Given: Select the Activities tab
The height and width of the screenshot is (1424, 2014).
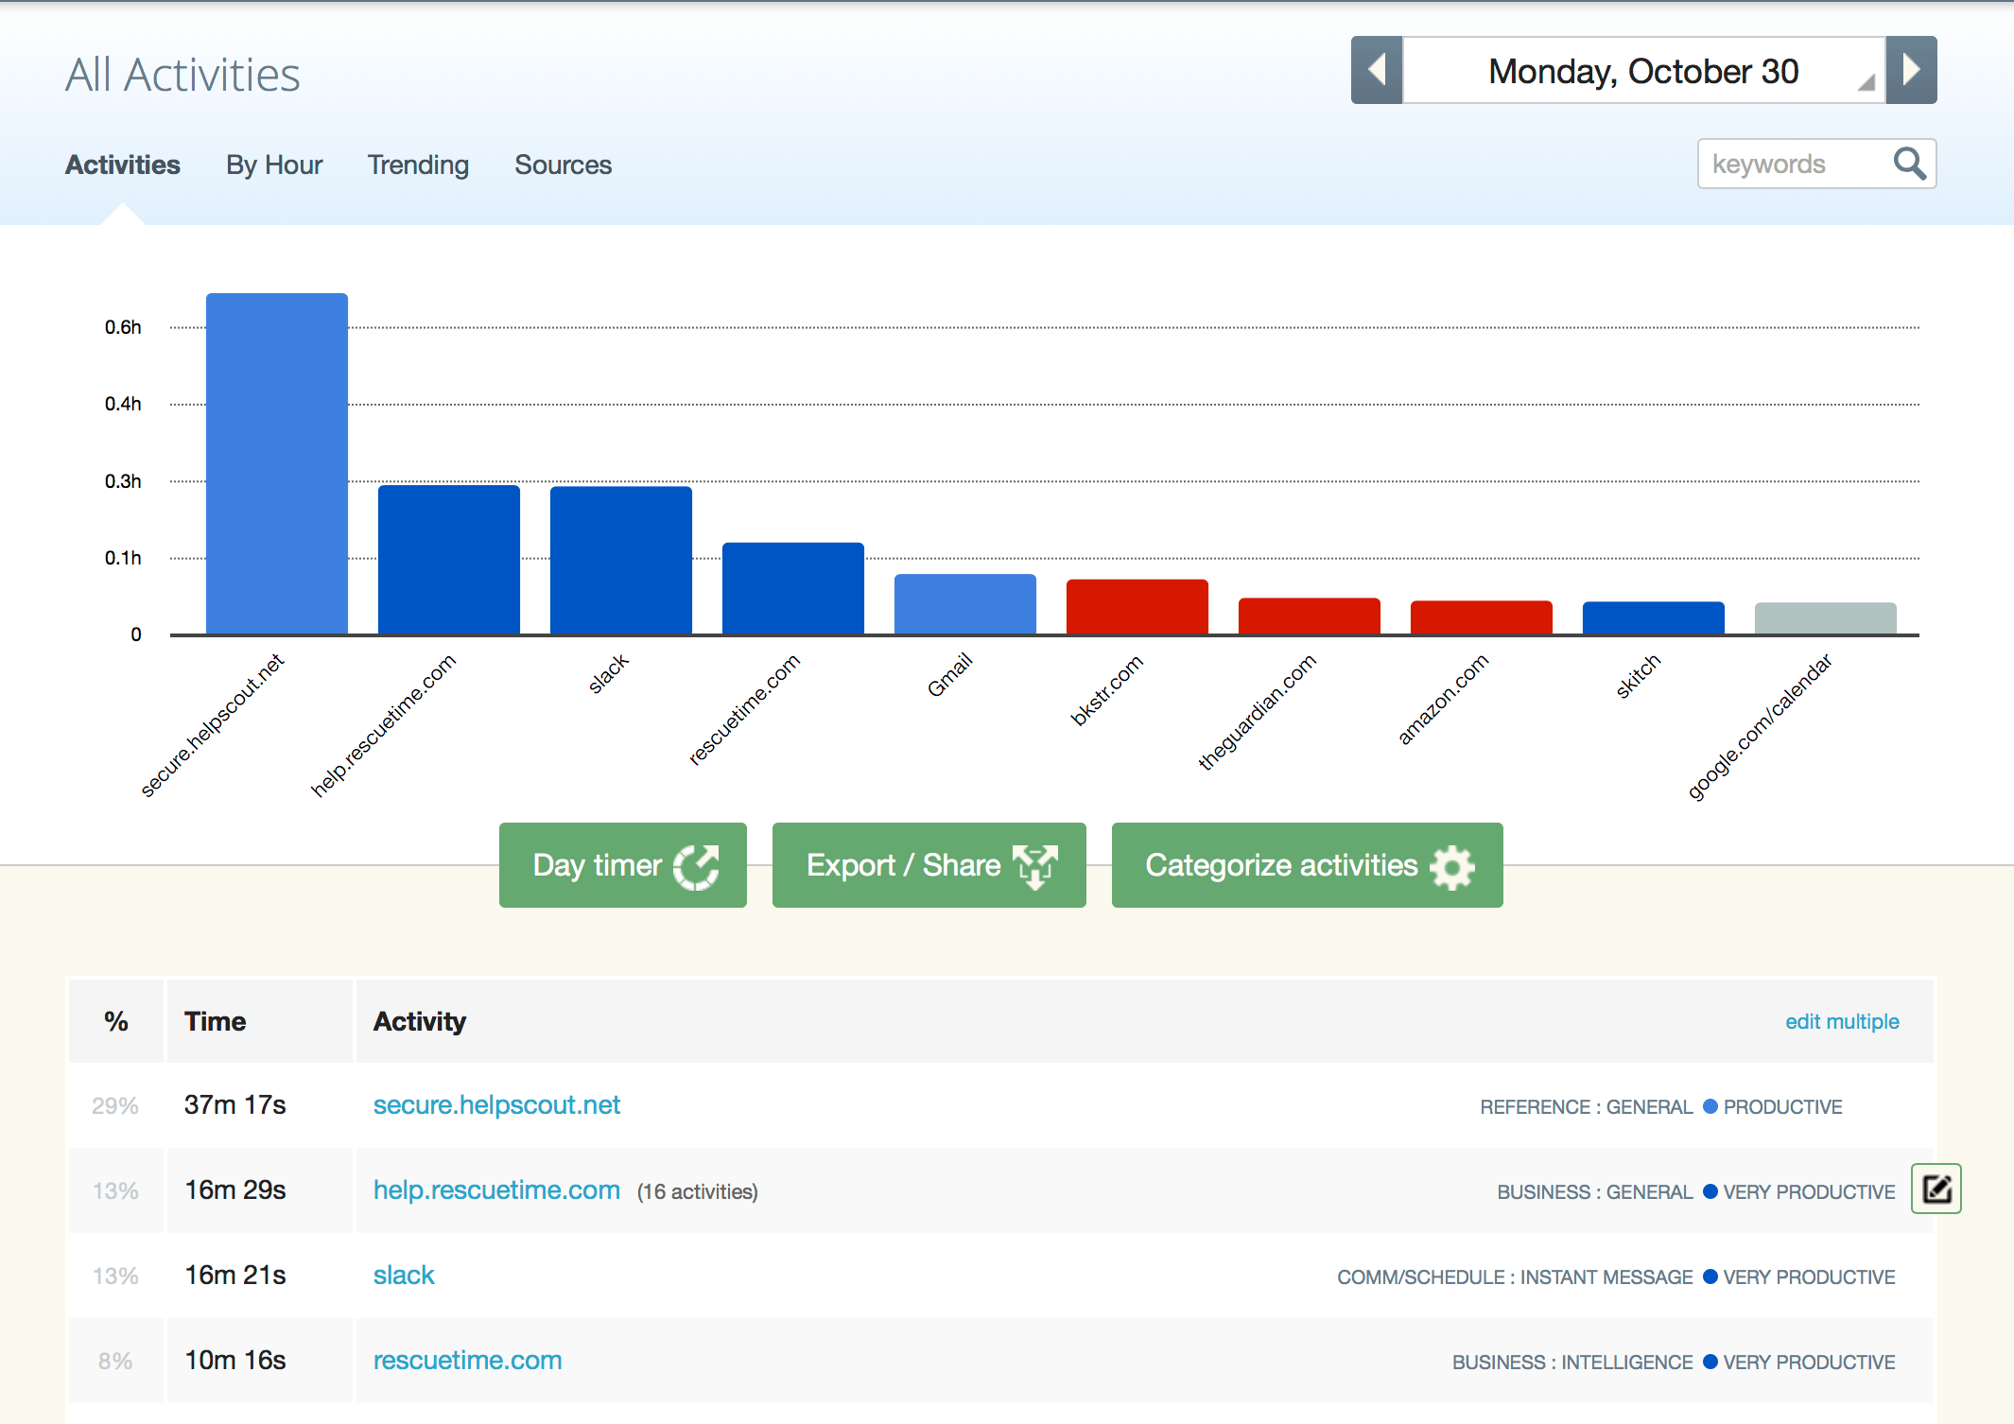Looking at the screenshot, I should click(x=122, y=165).
